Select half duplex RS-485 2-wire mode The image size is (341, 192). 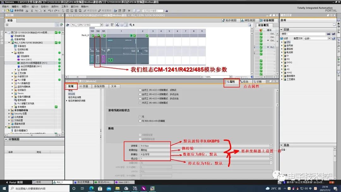140,103
